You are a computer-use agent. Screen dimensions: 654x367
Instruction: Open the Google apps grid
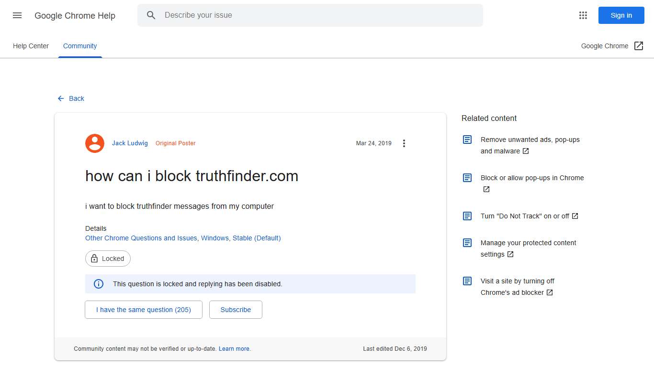click(583, 15)
